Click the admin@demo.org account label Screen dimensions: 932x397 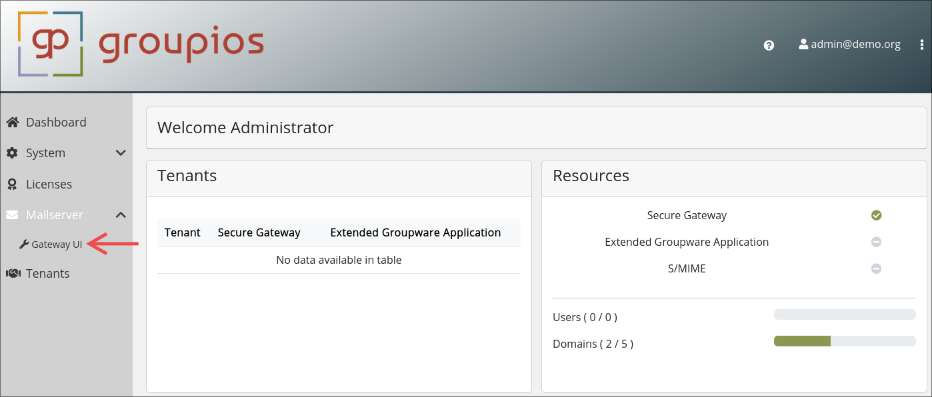[855, 44]
